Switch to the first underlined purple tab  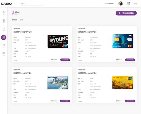tap(14, 20)
